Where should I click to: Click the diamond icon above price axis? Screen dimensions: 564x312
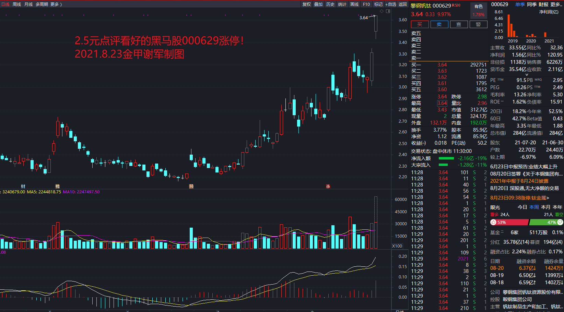point(381,11)
